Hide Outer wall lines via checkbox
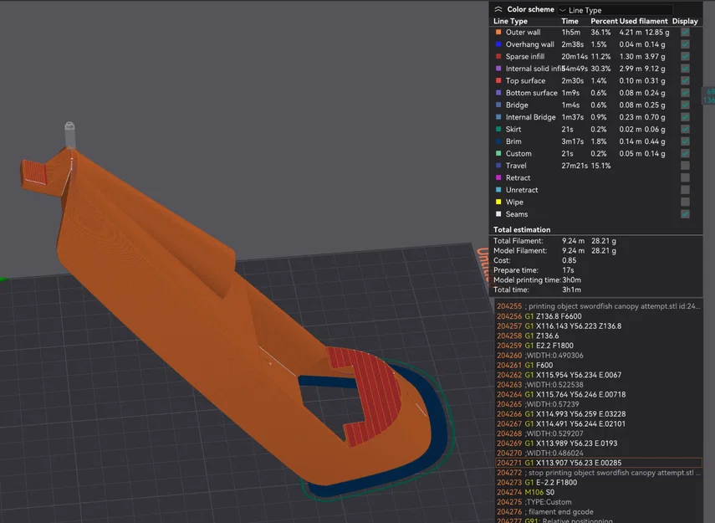 pos(685,32)
